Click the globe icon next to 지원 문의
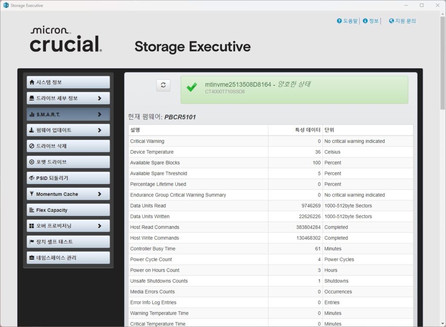 (392, 21)
